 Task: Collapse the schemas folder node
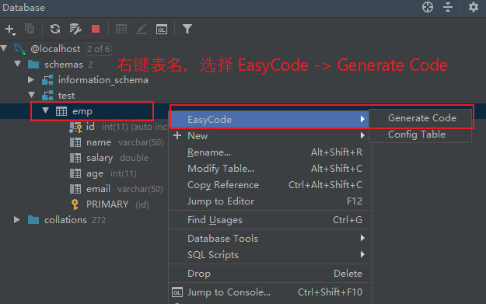click(x=18, y=64)
